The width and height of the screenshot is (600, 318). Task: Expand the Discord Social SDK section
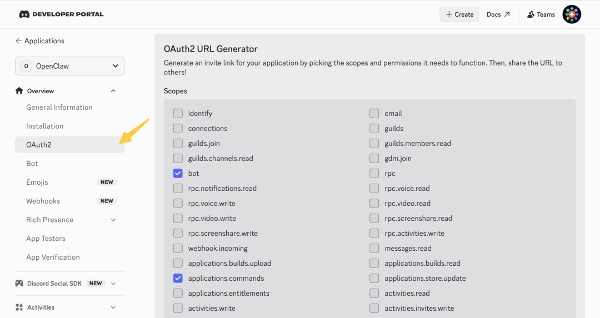tap(113, 284)
